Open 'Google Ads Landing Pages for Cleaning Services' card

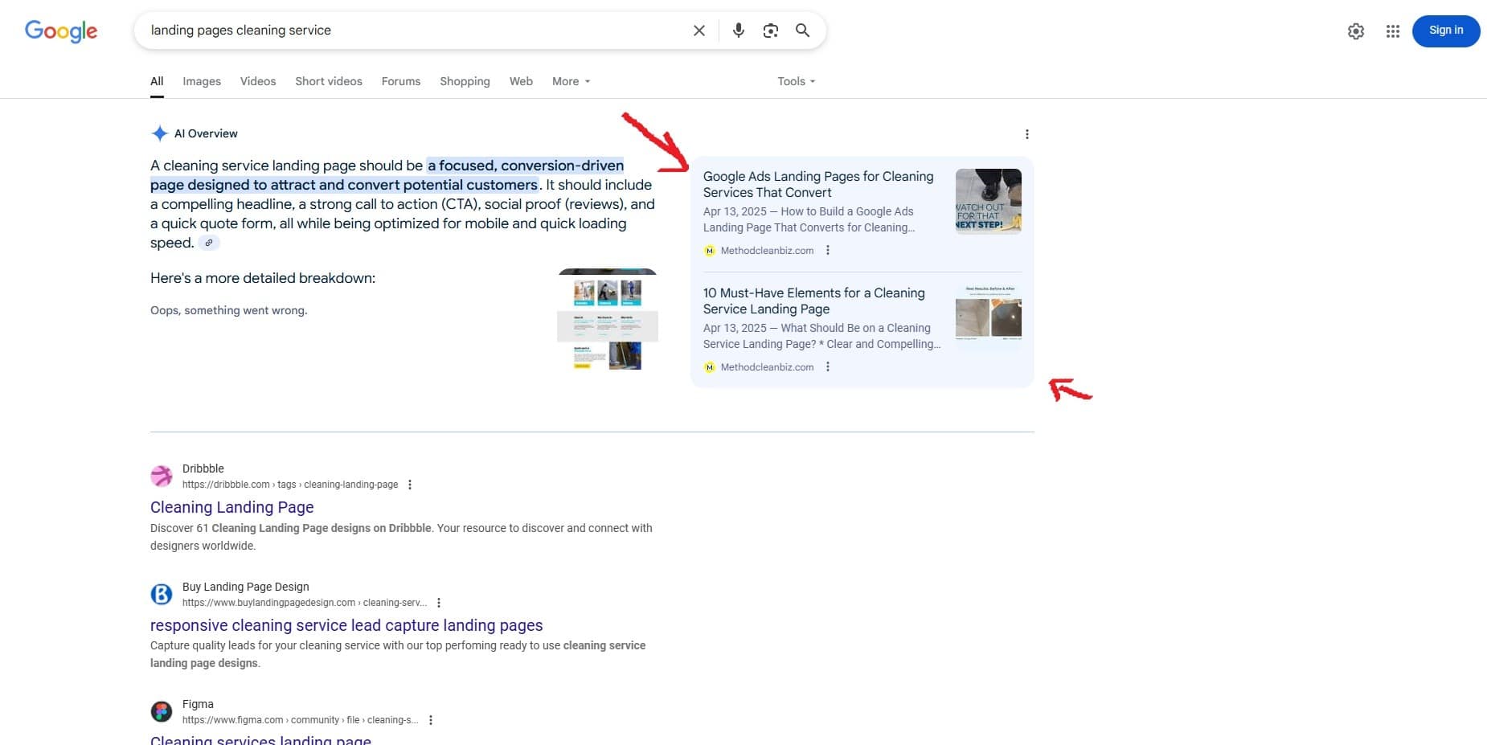click(818, 184)
